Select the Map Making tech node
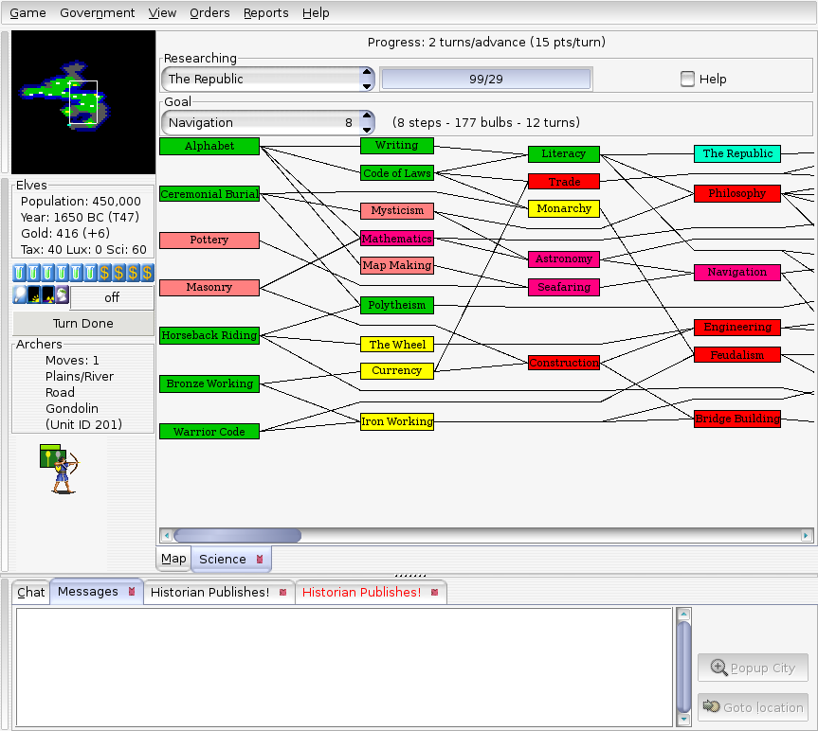The image size is (818, 731). (x=397, y=265)
